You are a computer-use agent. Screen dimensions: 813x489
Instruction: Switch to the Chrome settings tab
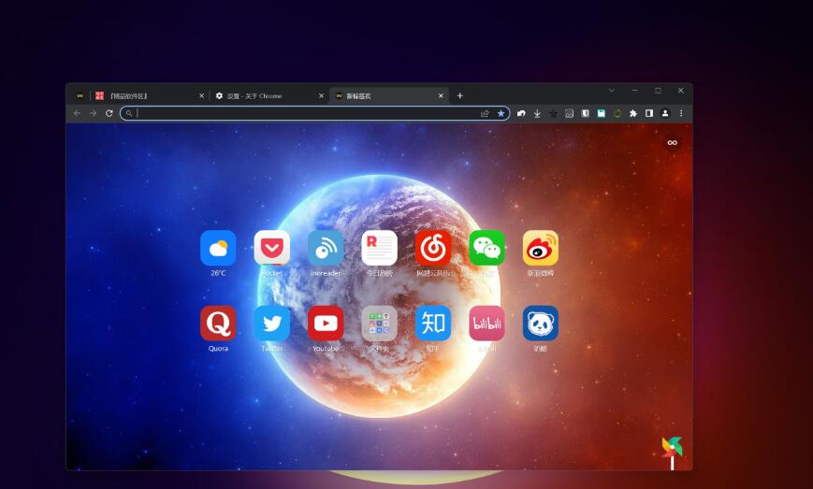point(269,95)
